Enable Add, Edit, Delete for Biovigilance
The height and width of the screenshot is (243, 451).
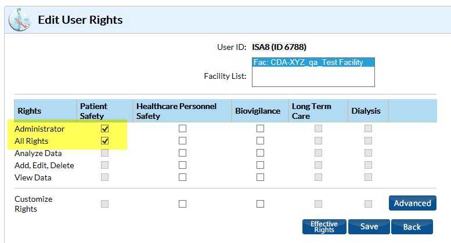tap(260, 165)
